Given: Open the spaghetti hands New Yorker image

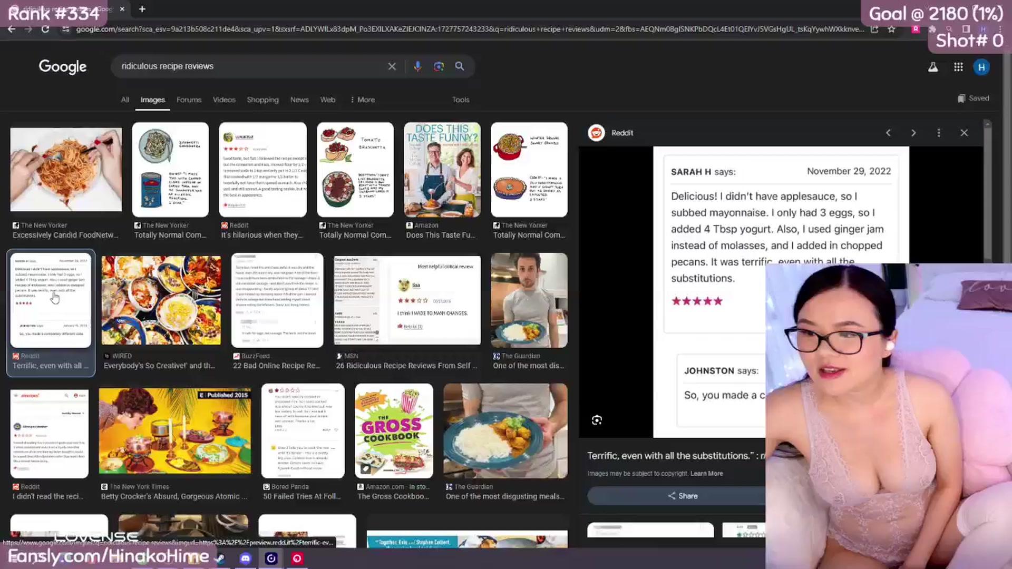Looking at the screenshot, I should click(x=66, y=169).
